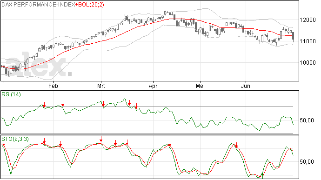
Task: Select the 10000 price axis label
Action: tap(308, 63)
